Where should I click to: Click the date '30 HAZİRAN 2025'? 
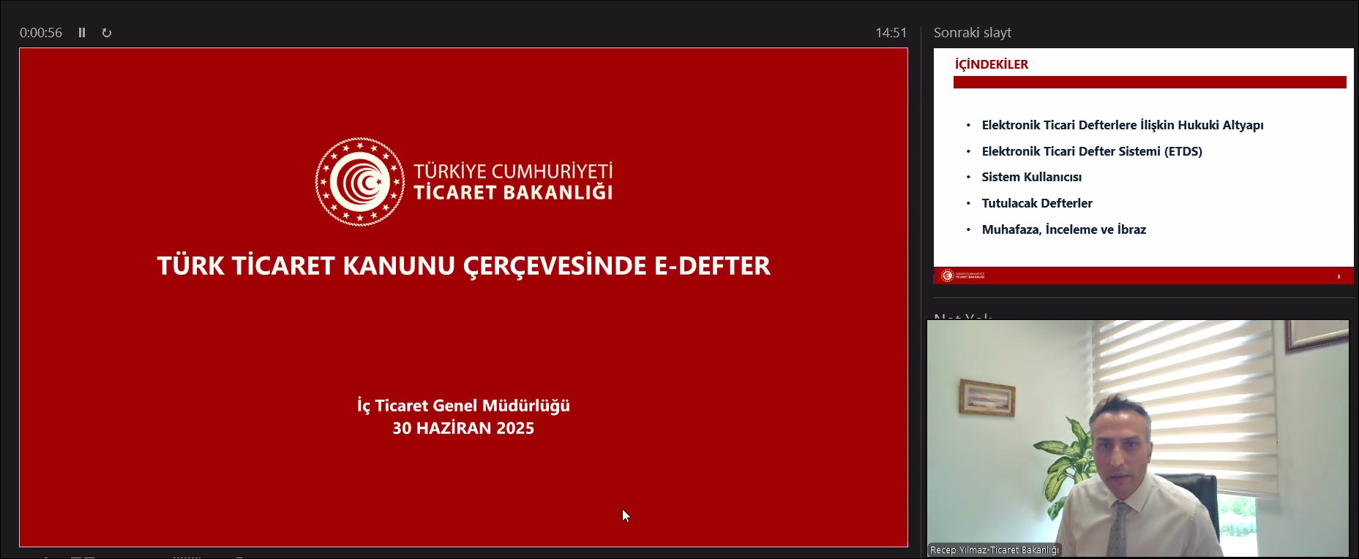tap(463, 428)
